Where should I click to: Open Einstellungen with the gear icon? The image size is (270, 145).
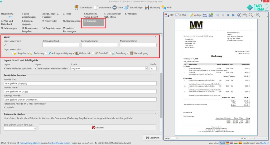click(x=134, y=7)
